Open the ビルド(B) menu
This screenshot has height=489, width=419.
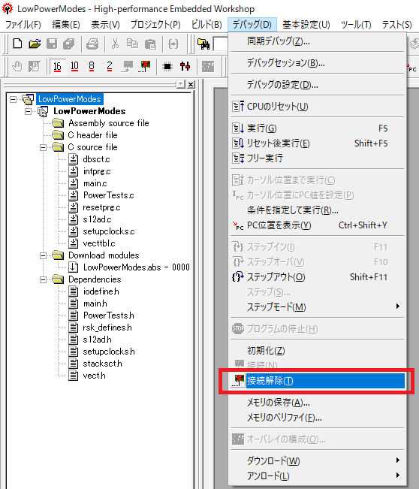(x=206, y=24)
